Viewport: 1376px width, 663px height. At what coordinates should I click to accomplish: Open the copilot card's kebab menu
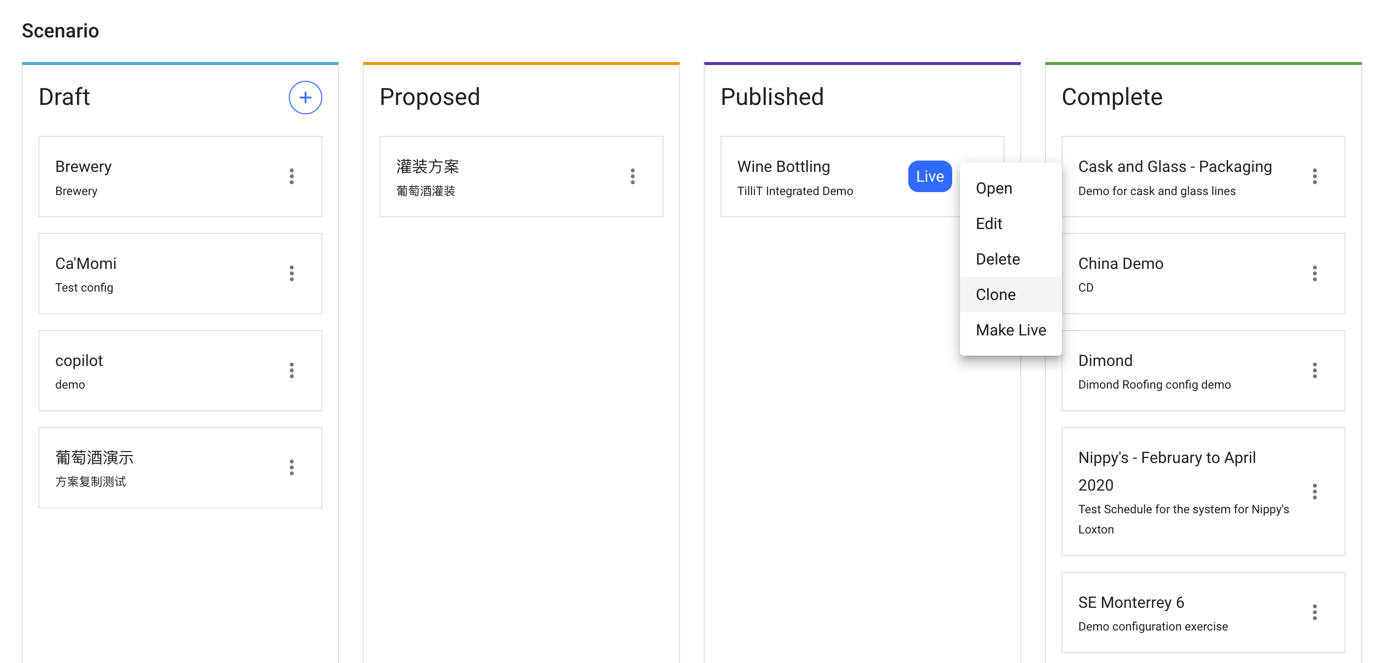pos(292,370)
